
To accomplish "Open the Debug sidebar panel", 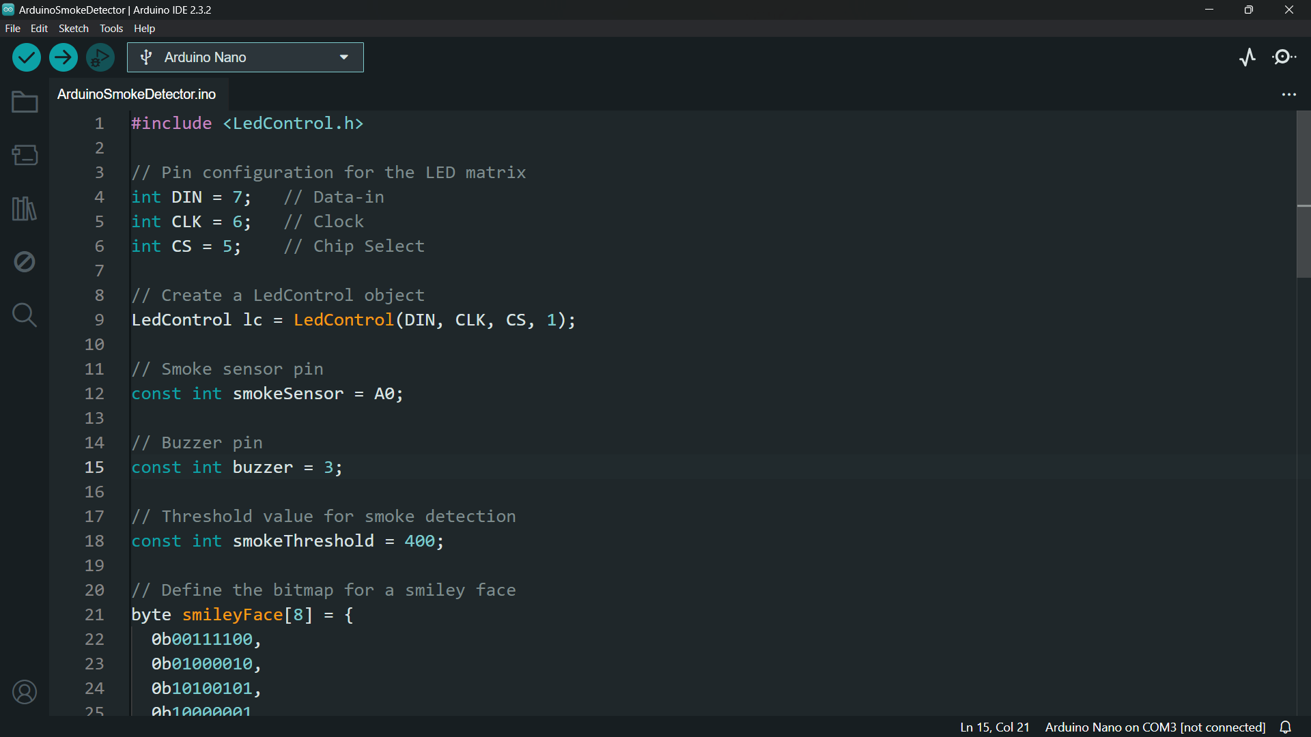I will click(25, 261).
